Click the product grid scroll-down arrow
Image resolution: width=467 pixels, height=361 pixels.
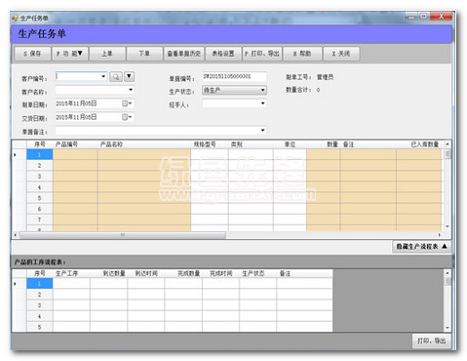tap(448, 226)
